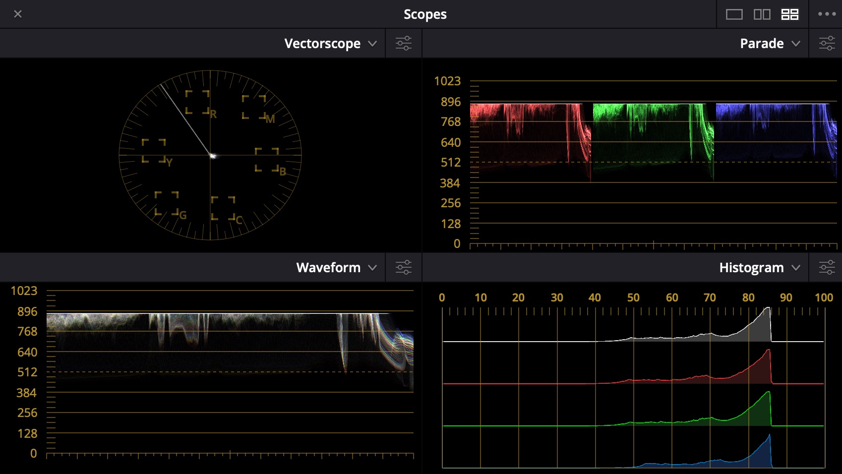Click the 50 label on Histogram scale
Screen dimensions: 842x474
(x=633, y=297)
